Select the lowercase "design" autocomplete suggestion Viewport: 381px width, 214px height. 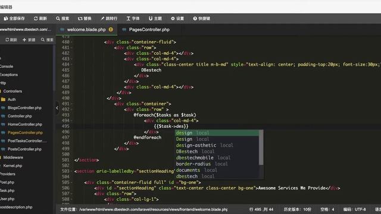tap(217, 133)
